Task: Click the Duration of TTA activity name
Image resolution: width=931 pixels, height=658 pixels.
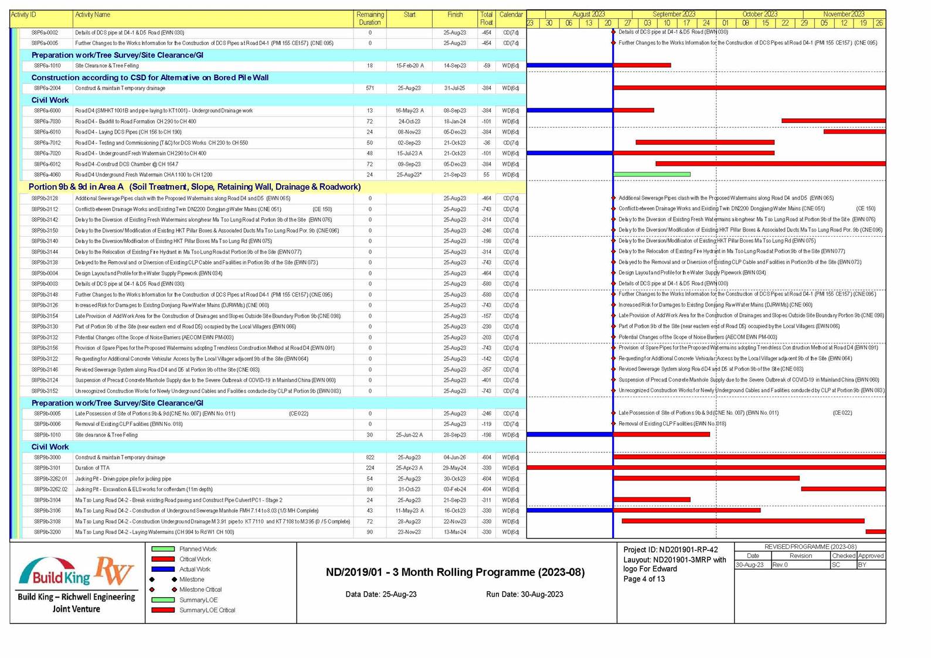Action: (x=92, y=468)
